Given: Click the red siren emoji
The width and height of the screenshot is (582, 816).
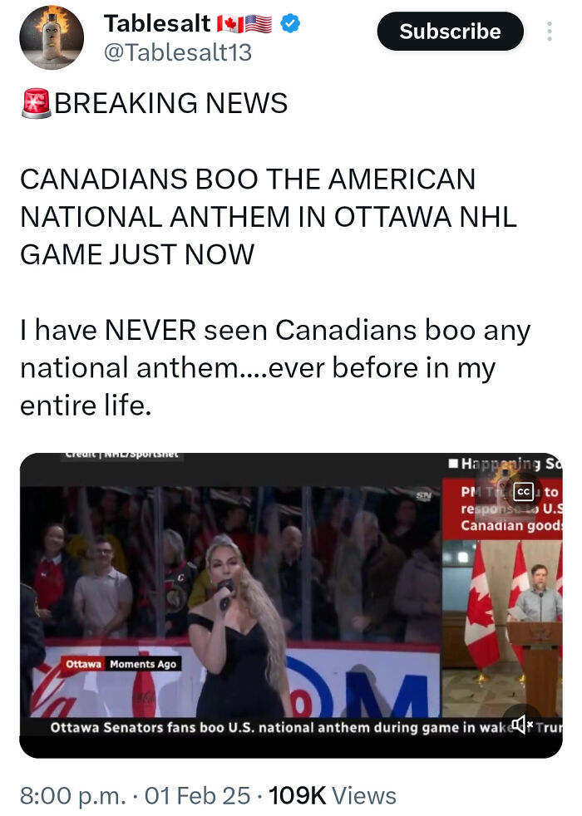Looking at the screenshot, I should [36, 103].
